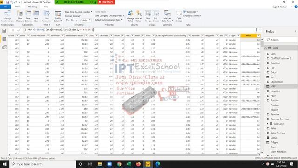
Task: Expand the Sale Date hierarchy
Action: click(x=267, y=124)
